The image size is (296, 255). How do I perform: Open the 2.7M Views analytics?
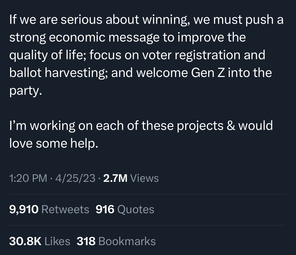131,178
